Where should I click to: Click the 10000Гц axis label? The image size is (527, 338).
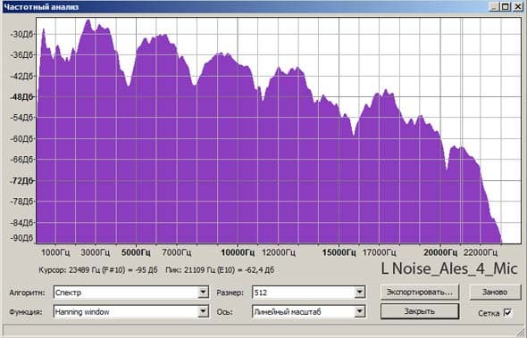238,252
